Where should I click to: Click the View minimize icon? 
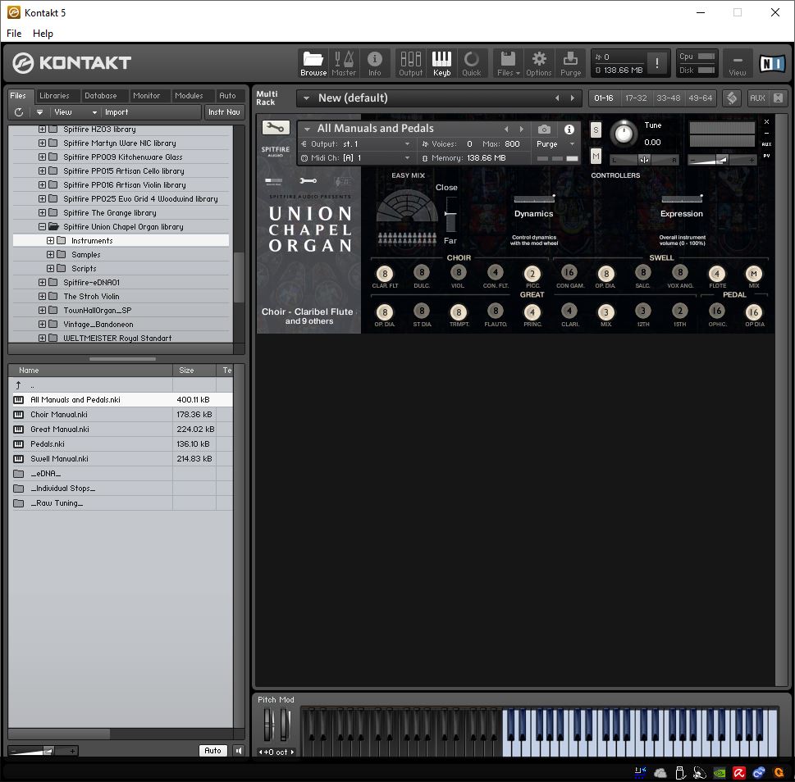[738, 63]
